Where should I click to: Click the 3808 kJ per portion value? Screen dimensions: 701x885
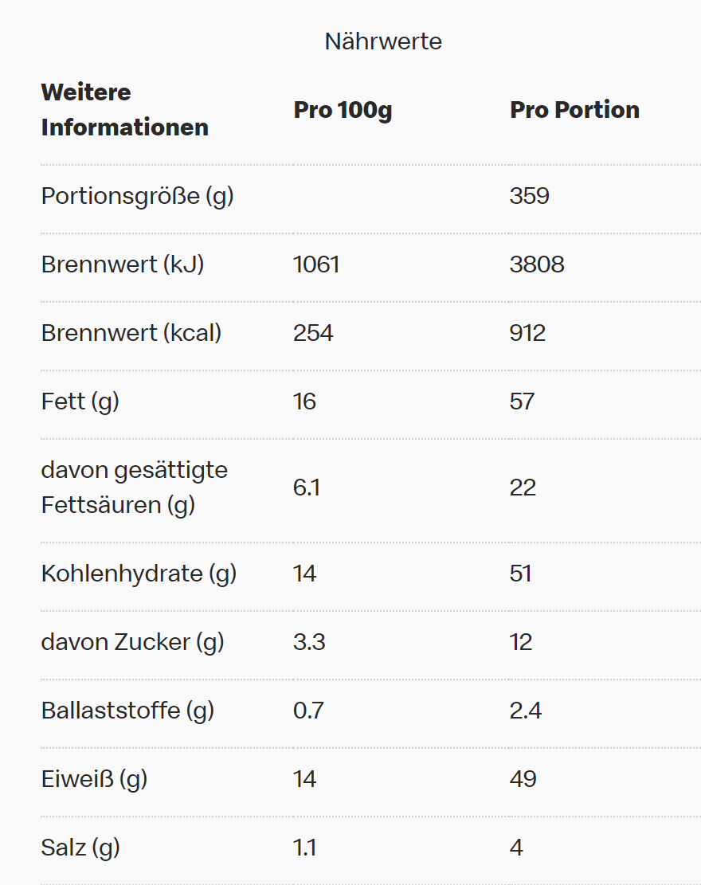click(x=537, y=264)
